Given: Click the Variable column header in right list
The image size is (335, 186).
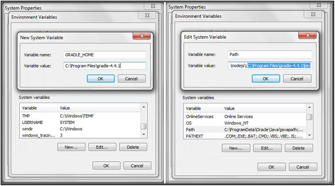Looking at the screenshot, I should [x=203, y=109].
